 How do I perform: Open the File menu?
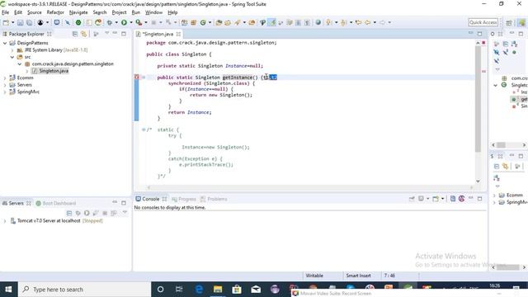[6, 12]
